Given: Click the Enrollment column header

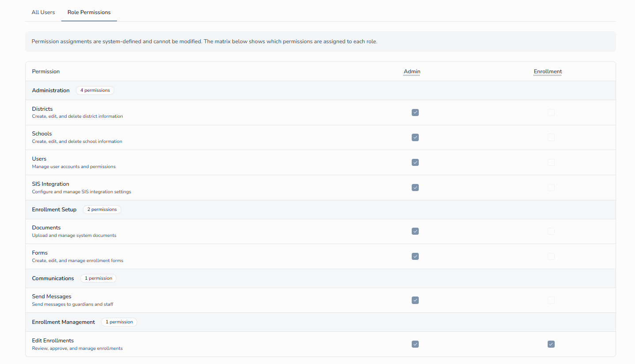Looking at the screenshot, I should (x=548, y=71).
